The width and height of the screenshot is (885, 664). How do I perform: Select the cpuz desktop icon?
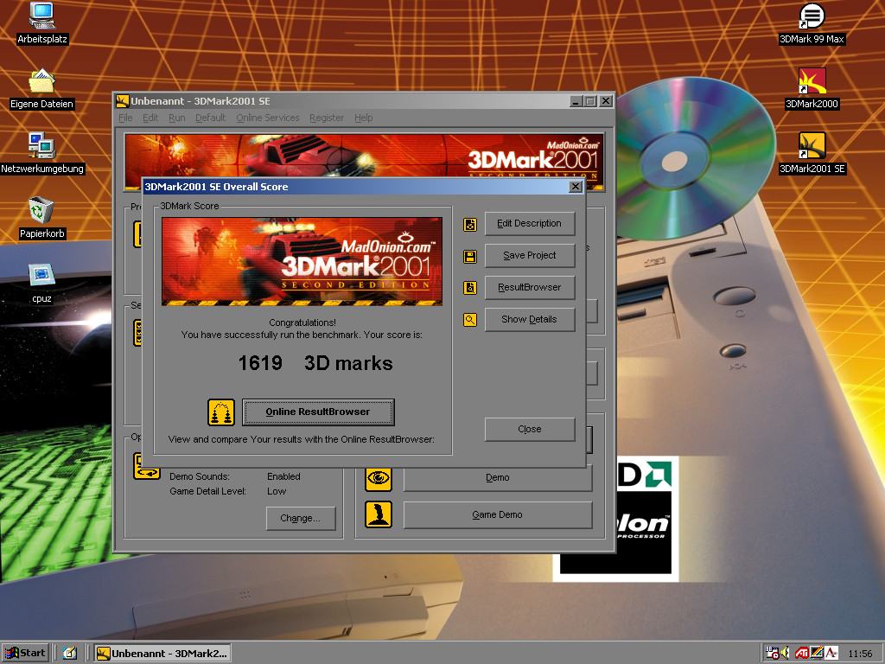click(41, 283)
